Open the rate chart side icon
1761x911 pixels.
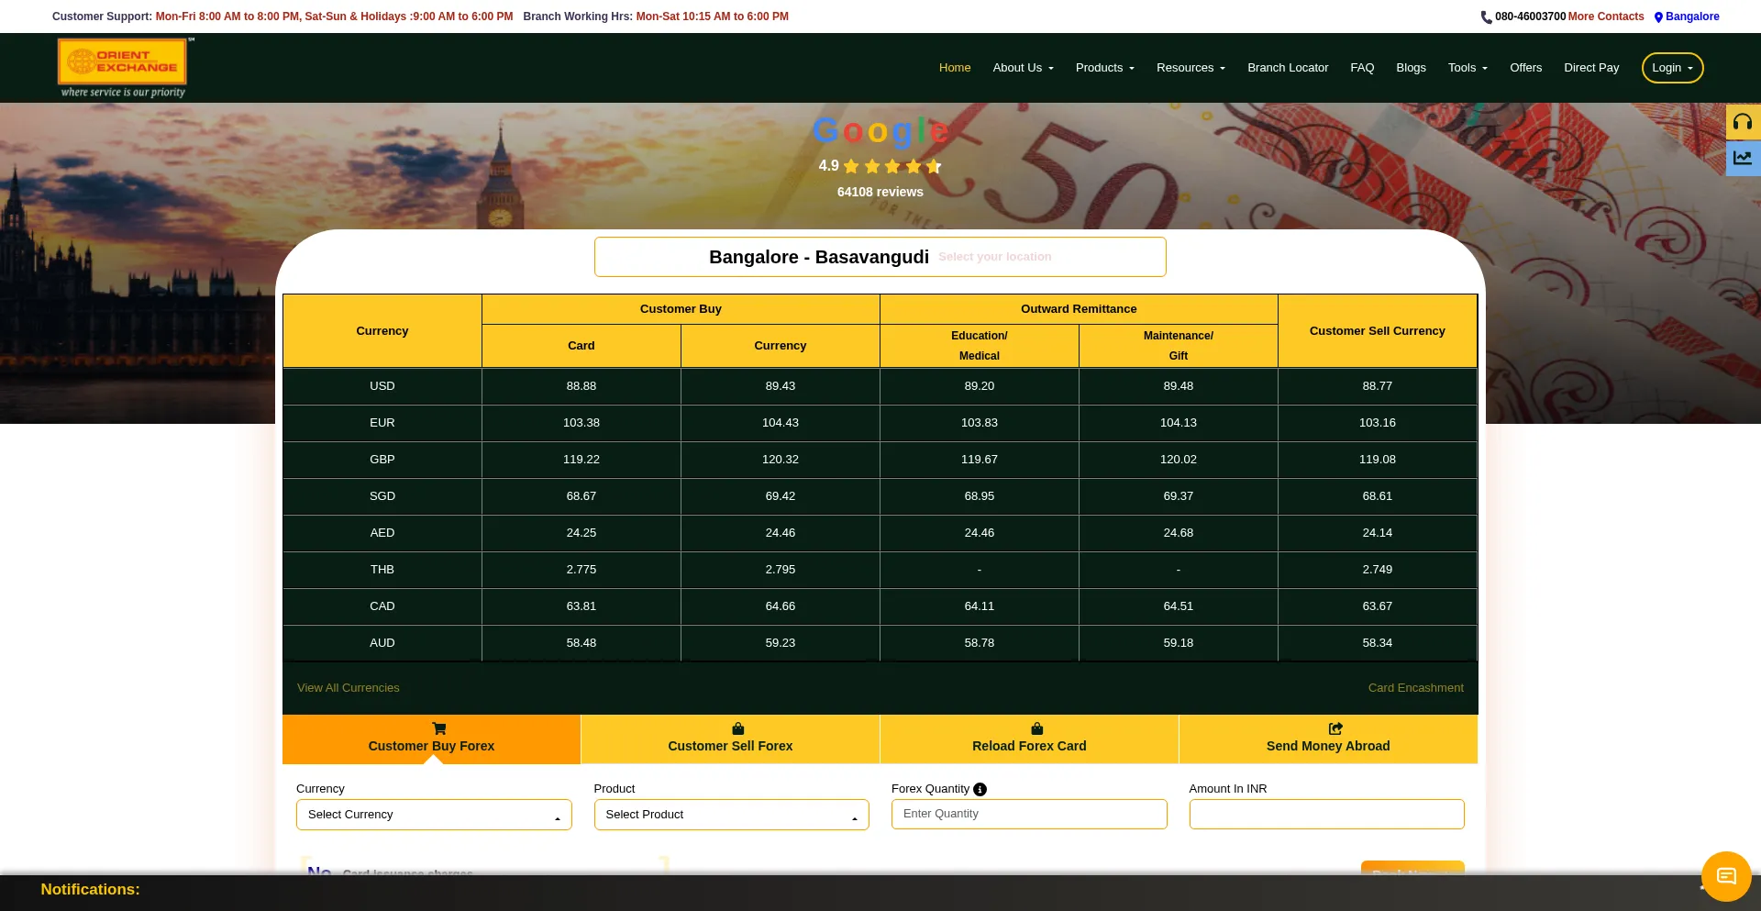[1743, 158]
